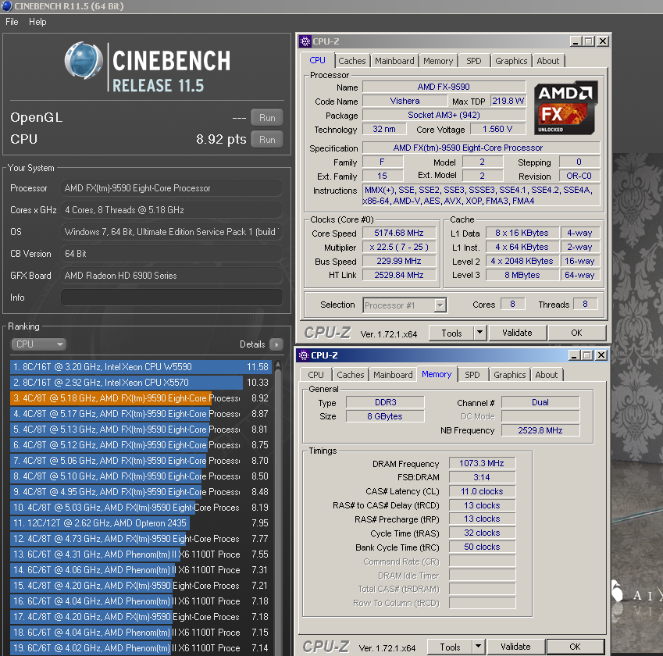This screenshot has width=663, height=656.
Task: Click the CAS# Latency value 11.0 clocks
Action: point(482,491)
